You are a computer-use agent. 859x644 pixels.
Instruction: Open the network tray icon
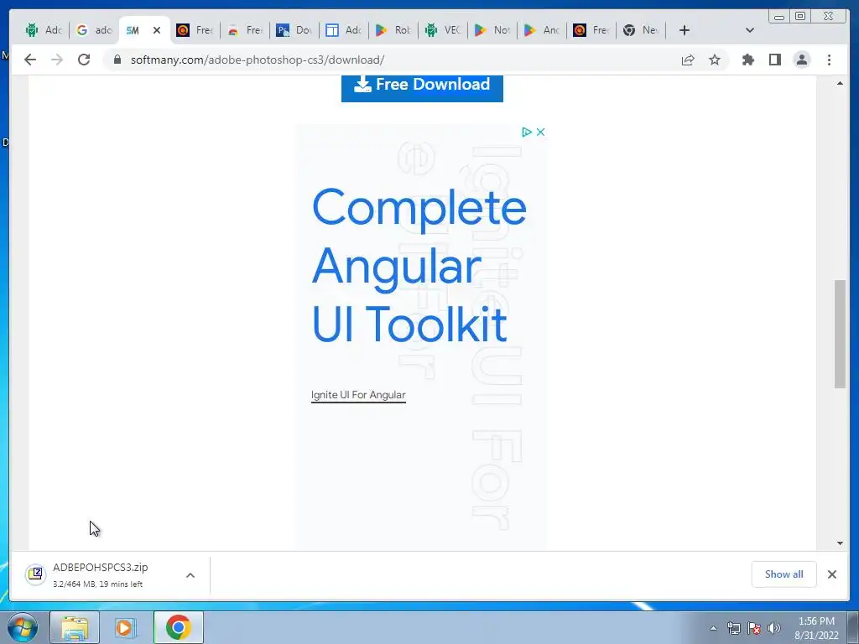point(733,628)
